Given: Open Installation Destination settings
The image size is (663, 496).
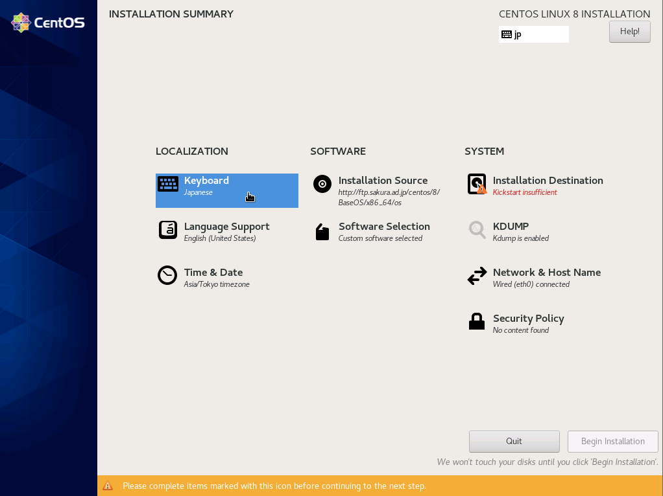Looking at the screenshot, I should [x=548, y=181].
